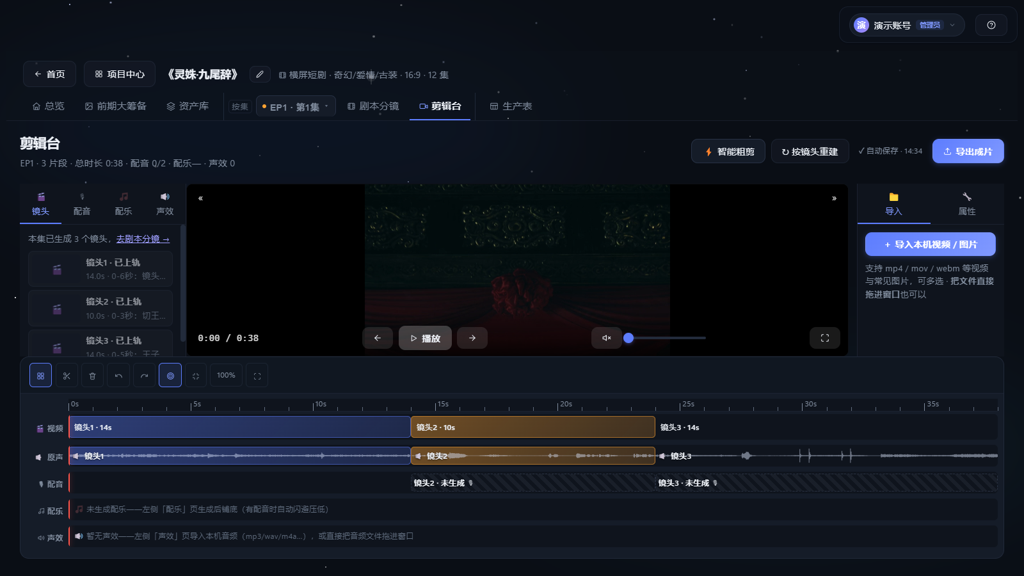Toggle the grid view timeline button

(40, 376)
